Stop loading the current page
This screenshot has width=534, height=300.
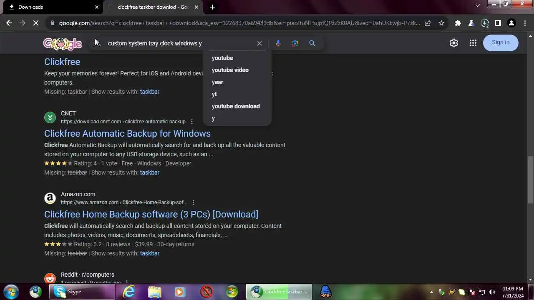click(36, 23)
